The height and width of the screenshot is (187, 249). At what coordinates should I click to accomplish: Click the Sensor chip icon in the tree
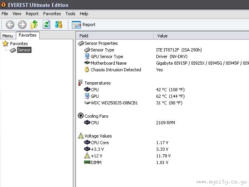(x=13, y=50)
